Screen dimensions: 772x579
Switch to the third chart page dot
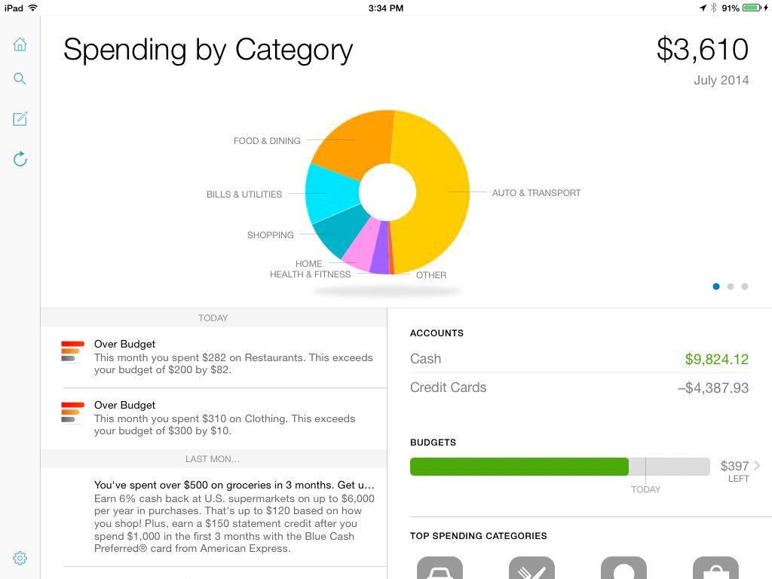[x=745, y=286]
